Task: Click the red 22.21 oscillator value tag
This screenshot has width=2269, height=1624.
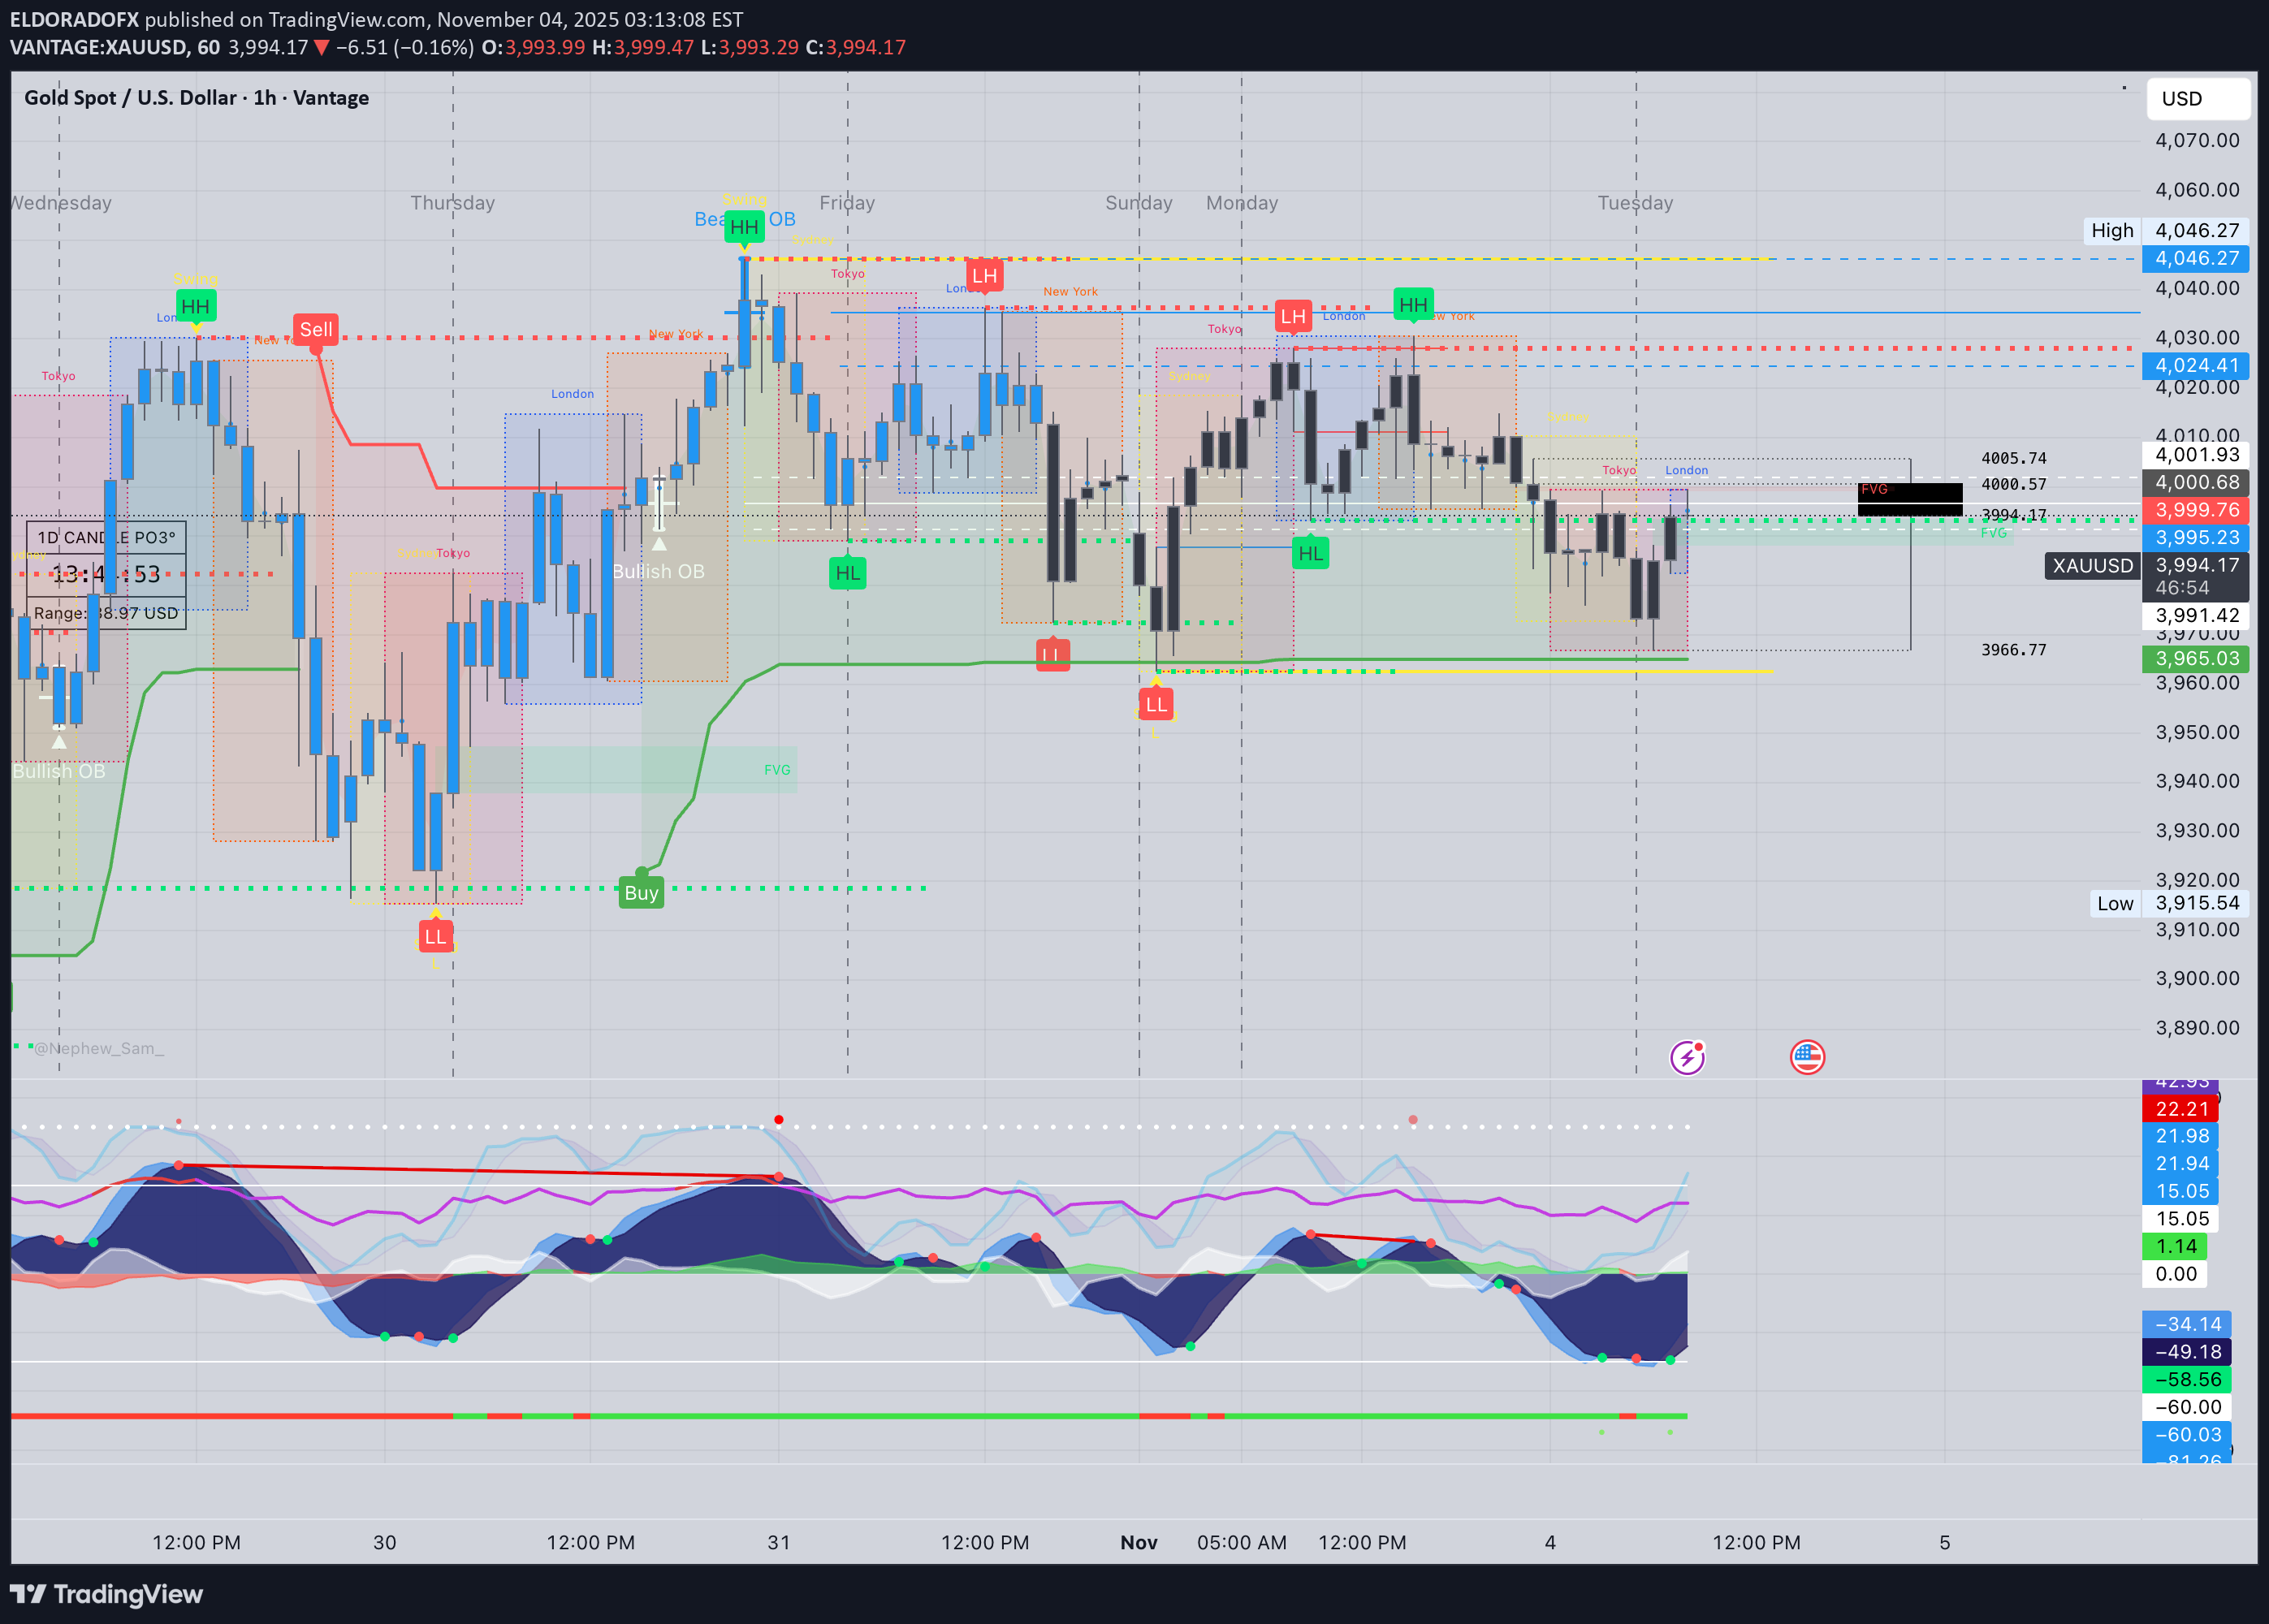Action: pyautogui.click(x=2181, y=1109)
